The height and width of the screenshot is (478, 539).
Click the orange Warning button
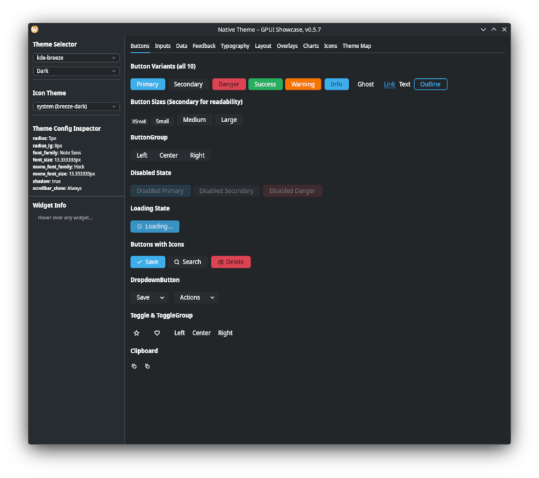click(303, 84)
